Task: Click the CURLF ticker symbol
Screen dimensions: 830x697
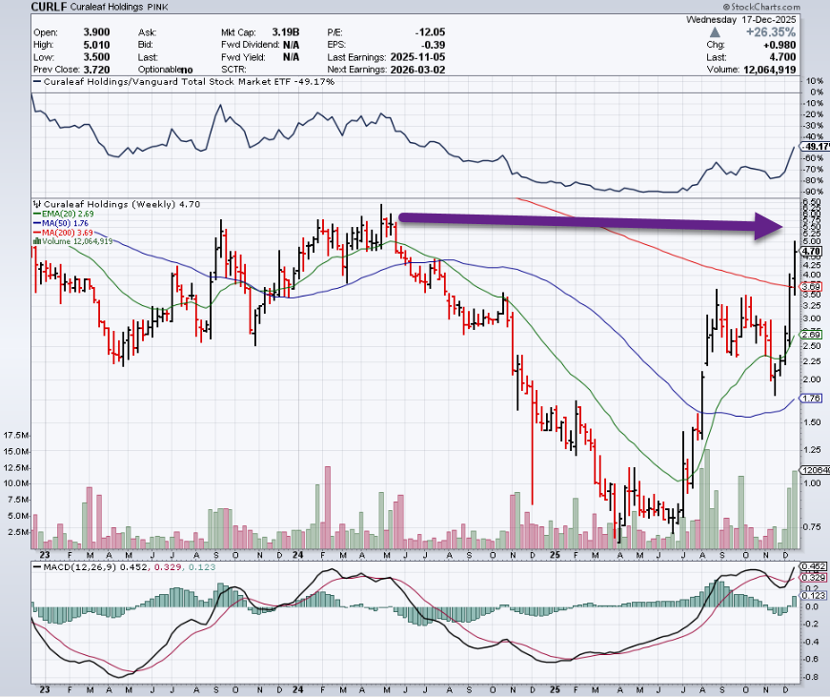Action: point(47,7)
